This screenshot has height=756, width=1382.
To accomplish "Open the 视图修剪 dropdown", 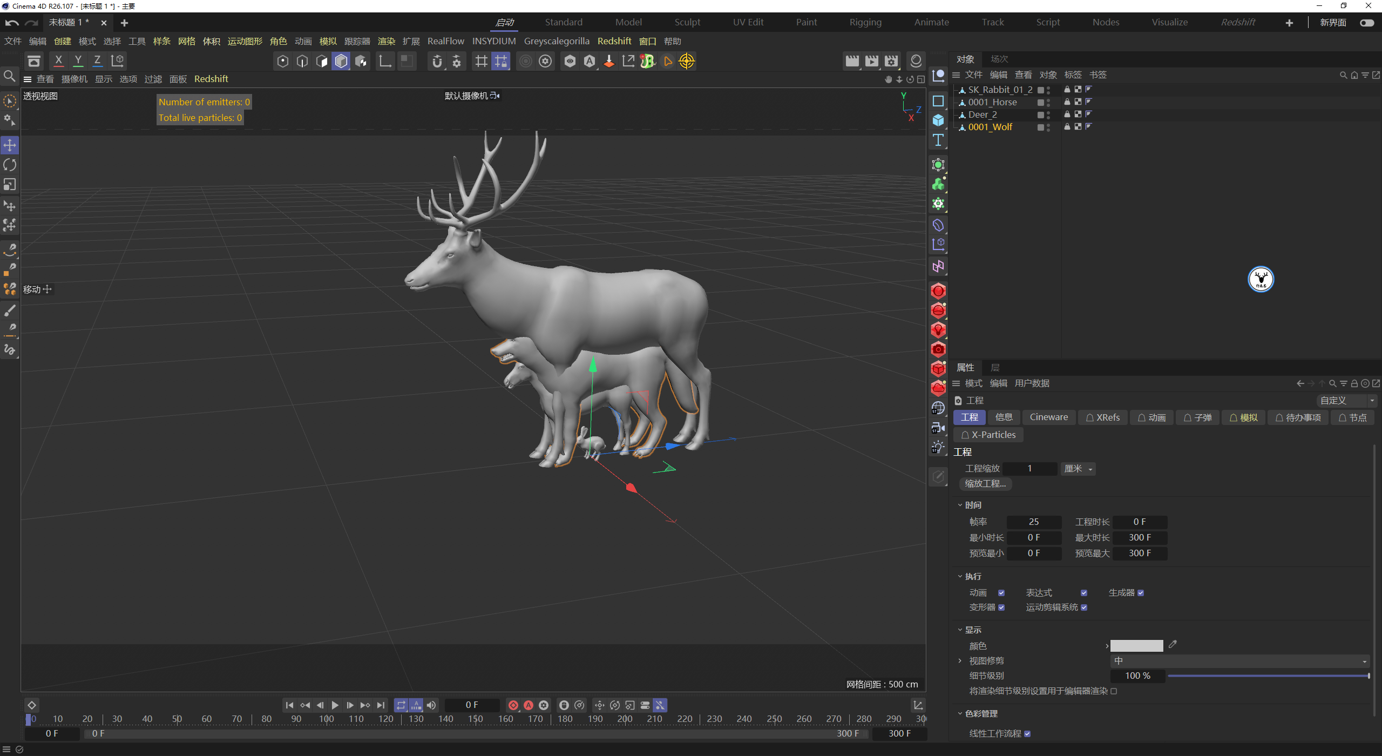I will (x=1239, y=661).
